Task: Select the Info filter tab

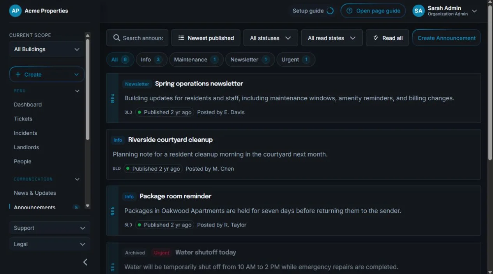Action: coord(152,59)
